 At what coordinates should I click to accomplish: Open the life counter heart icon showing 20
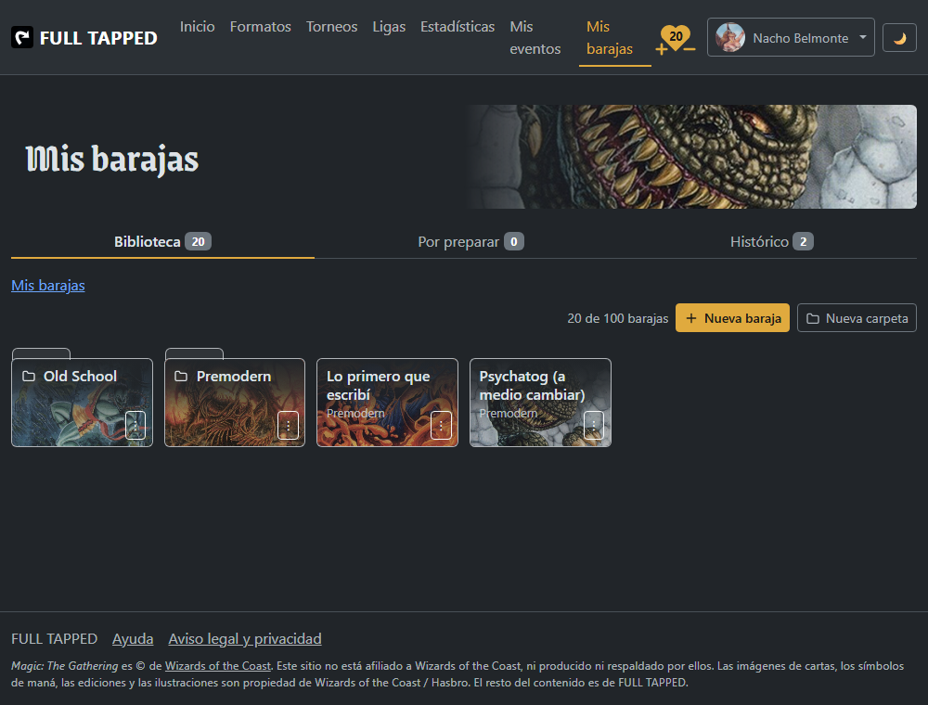[676, 37]
